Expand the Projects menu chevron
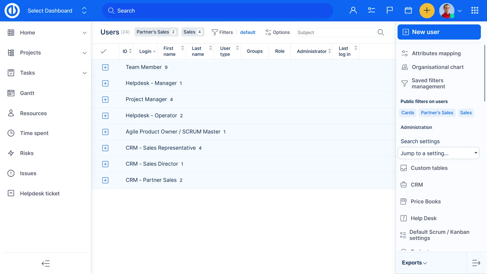 tap(84, 53)
